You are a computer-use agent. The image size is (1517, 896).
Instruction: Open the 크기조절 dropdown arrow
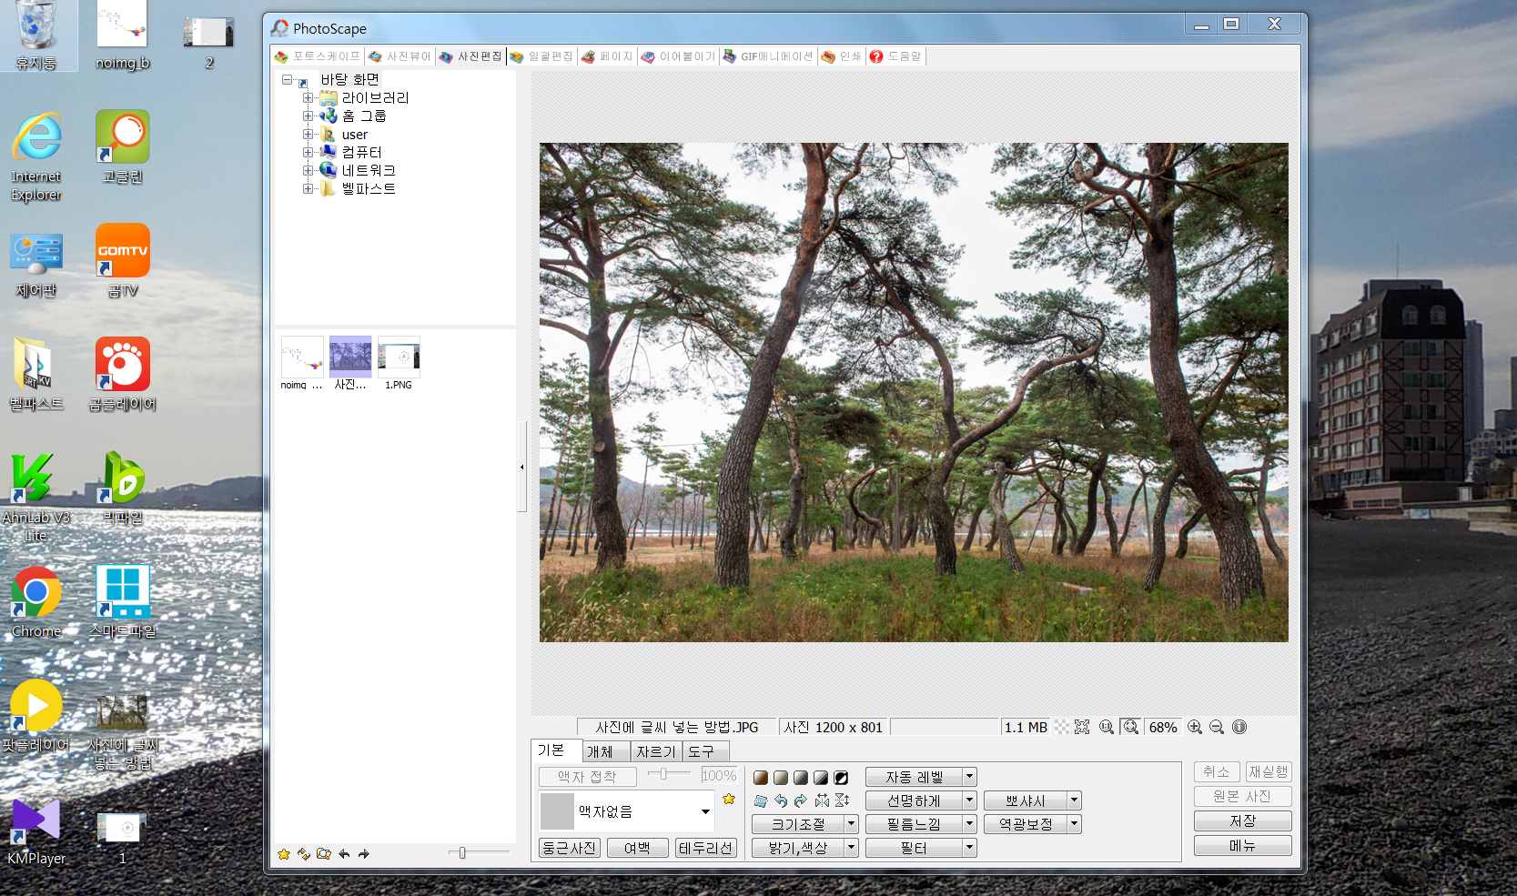[851, 824]
